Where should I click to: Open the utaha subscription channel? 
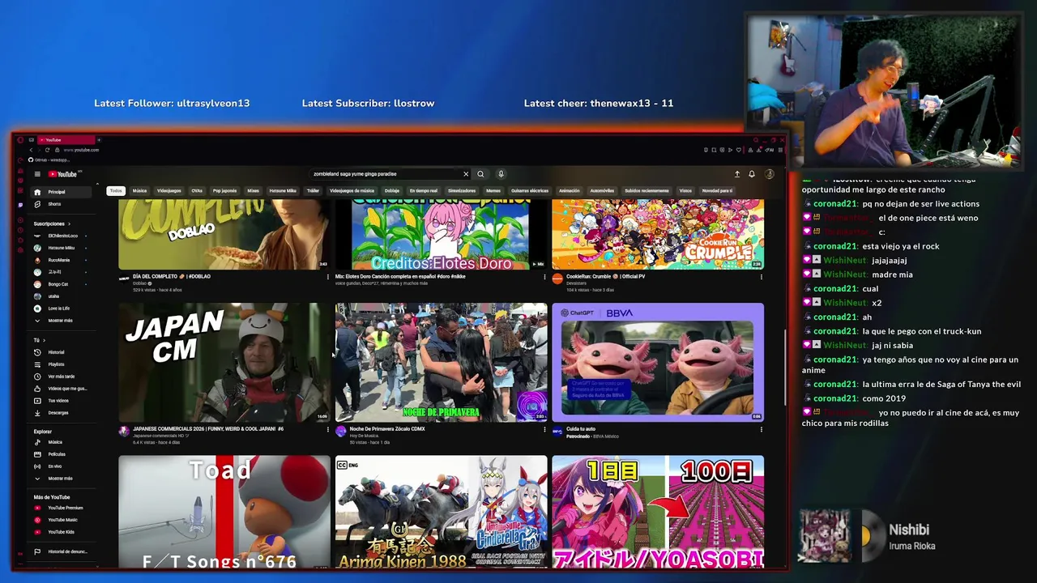click(62, 296)
